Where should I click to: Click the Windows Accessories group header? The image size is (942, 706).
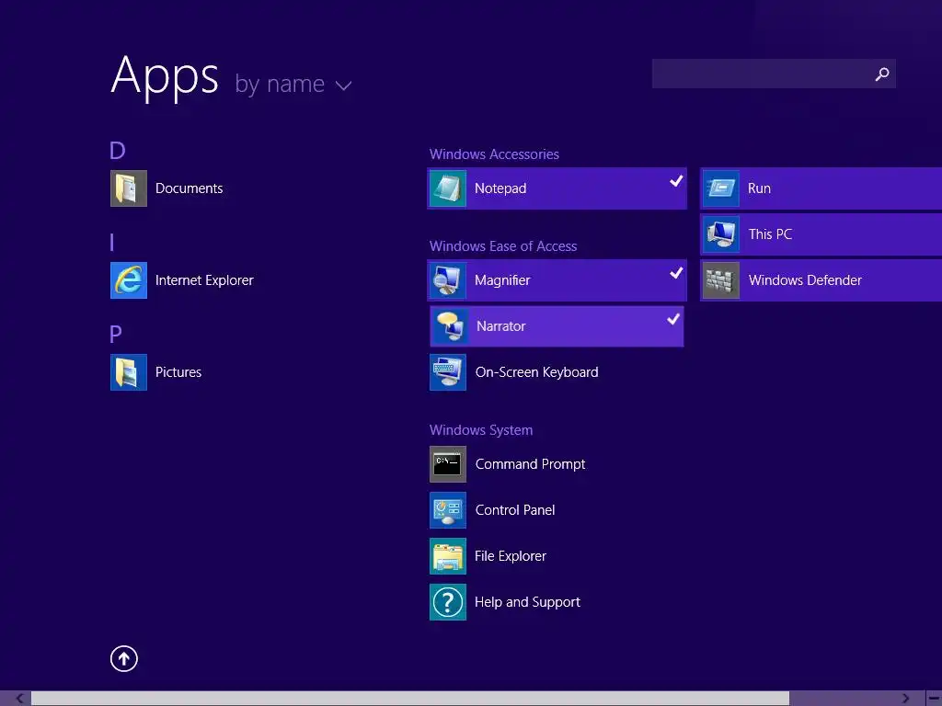coord(494,154)
